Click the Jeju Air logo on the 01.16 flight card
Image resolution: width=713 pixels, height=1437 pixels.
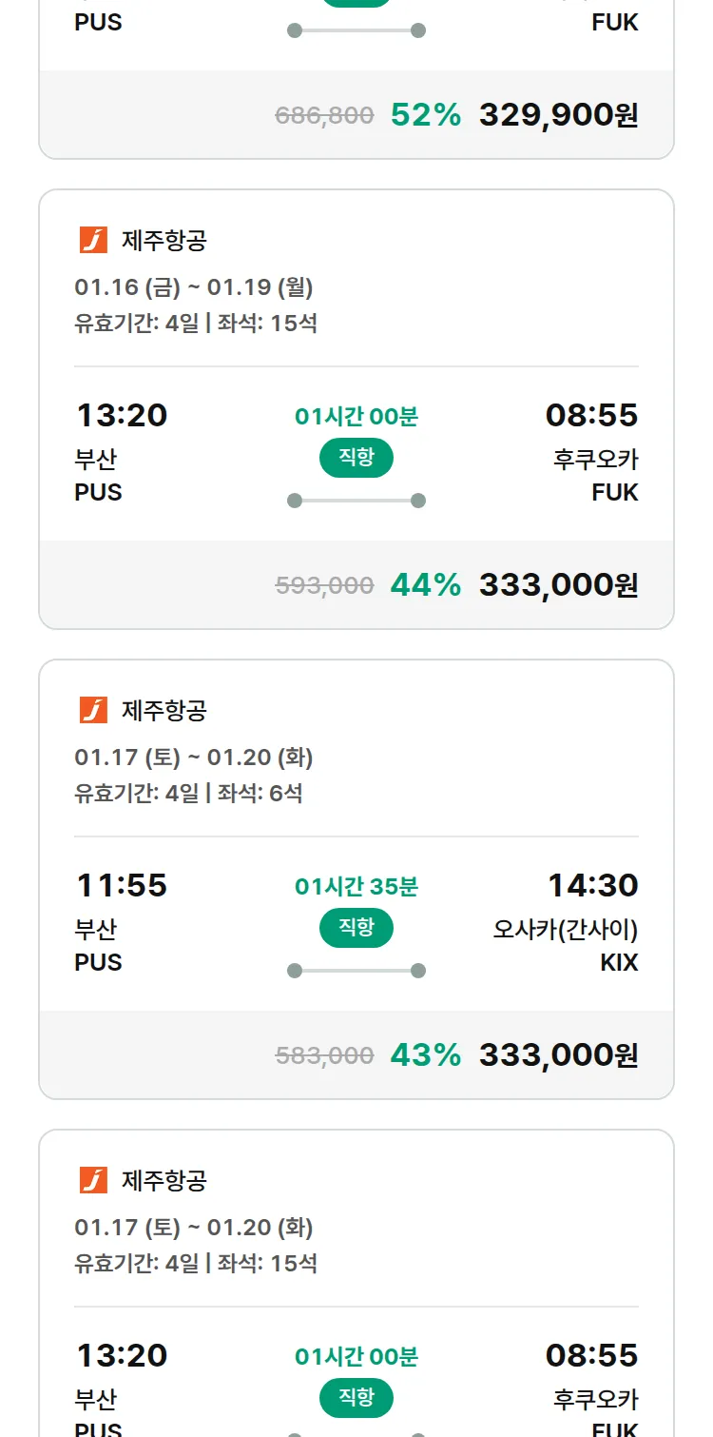coord(93,241)
